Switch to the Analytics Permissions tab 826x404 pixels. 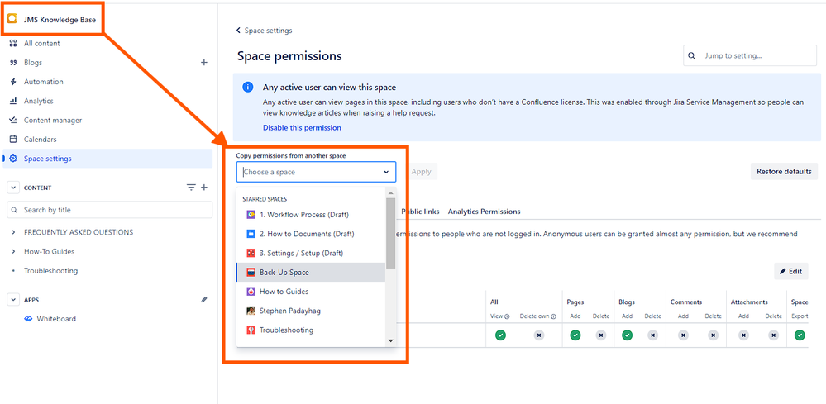[x=485, y=212]
